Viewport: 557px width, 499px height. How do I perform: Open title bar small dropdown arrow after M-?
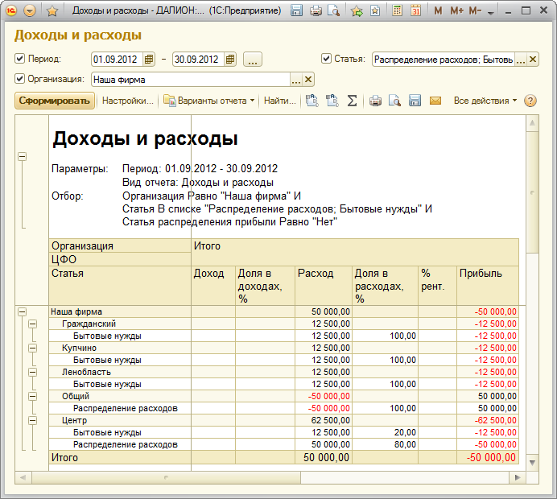(x=491, y=13)
